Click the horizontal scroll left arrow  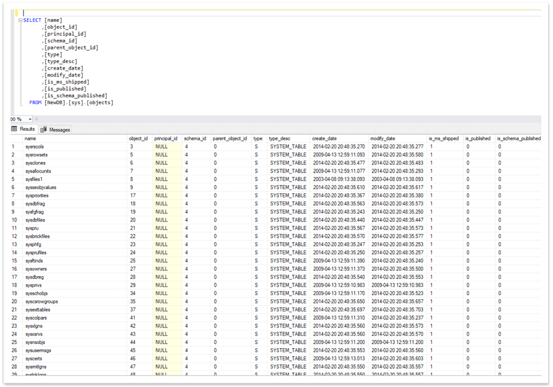tap(37, 119)
